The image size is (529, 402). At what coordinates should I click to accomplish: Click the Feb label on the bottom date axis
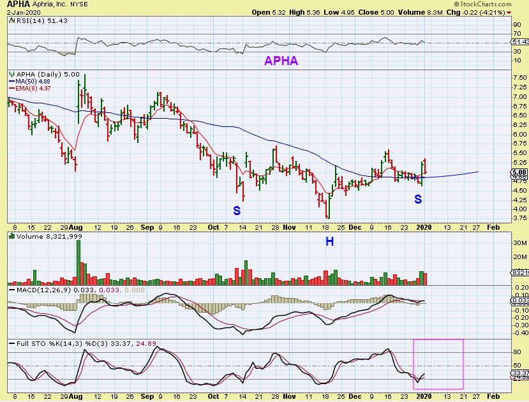(493, 396)
